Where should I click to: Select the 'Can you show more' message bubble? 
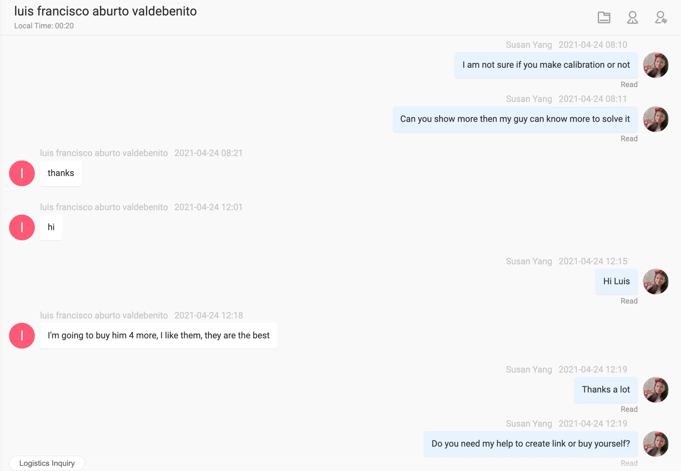coord(515,119)
